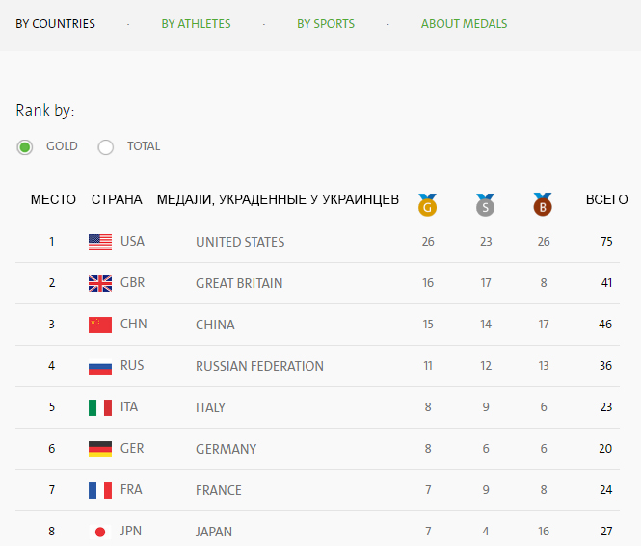This screenshot has height=546, width=641.
Task: Click the ВСЕГО total column header
Action: pyautogui.click(x=606, y=200)
